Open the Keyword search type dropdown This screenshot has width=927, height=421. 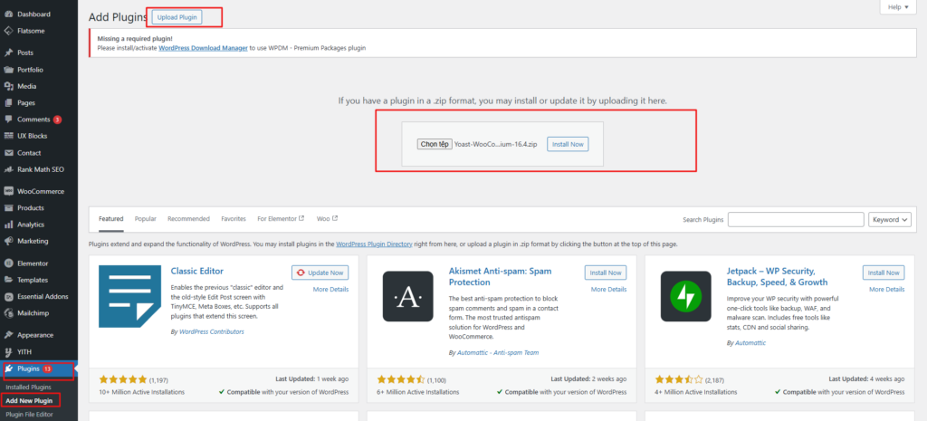pos(890,219)
